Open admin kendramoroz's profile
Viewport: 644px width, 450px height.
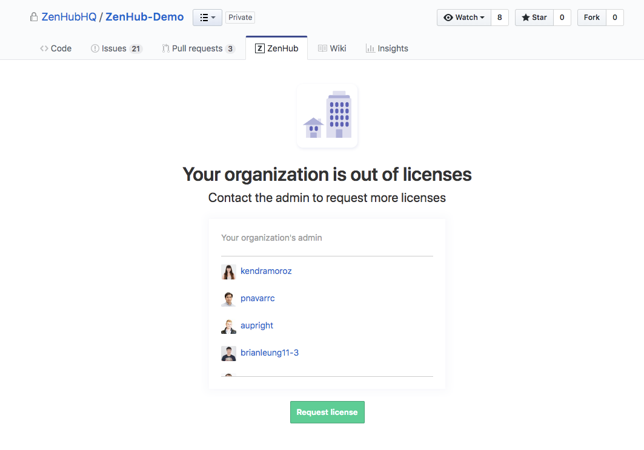pyautogui.click(x=266, y=271)
